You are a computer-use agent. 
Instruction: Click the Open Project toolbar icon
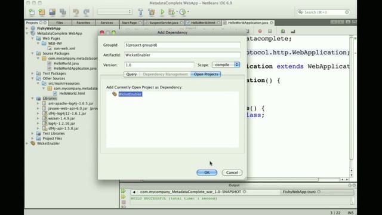pyautogui.click(x=52, y=12)
